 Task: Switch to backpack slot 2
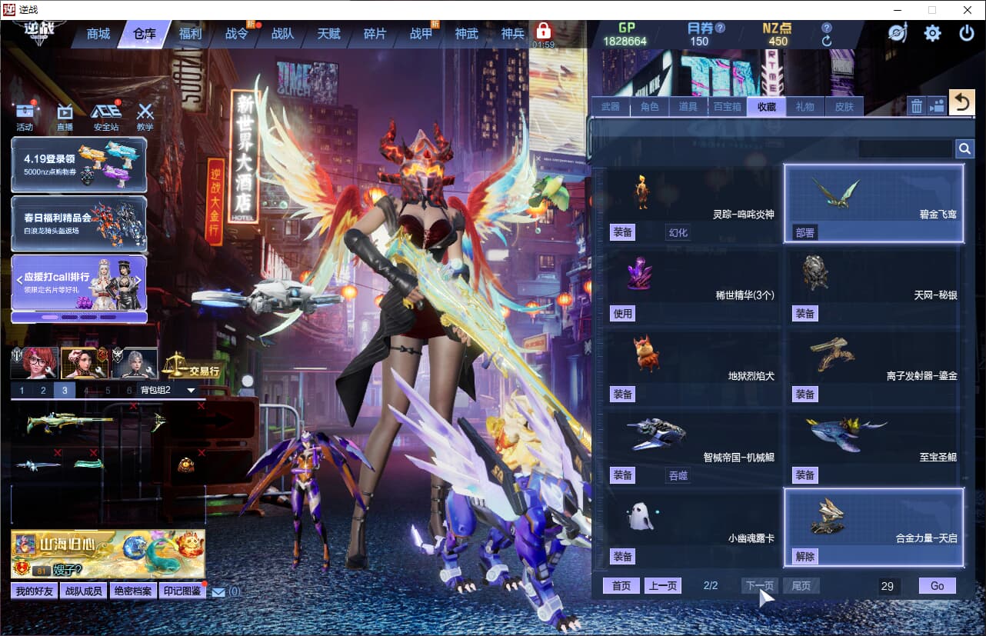click(43, 391)
